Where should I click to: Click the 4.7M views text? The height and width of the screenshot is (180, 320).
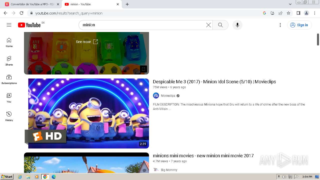click(160, 161)
